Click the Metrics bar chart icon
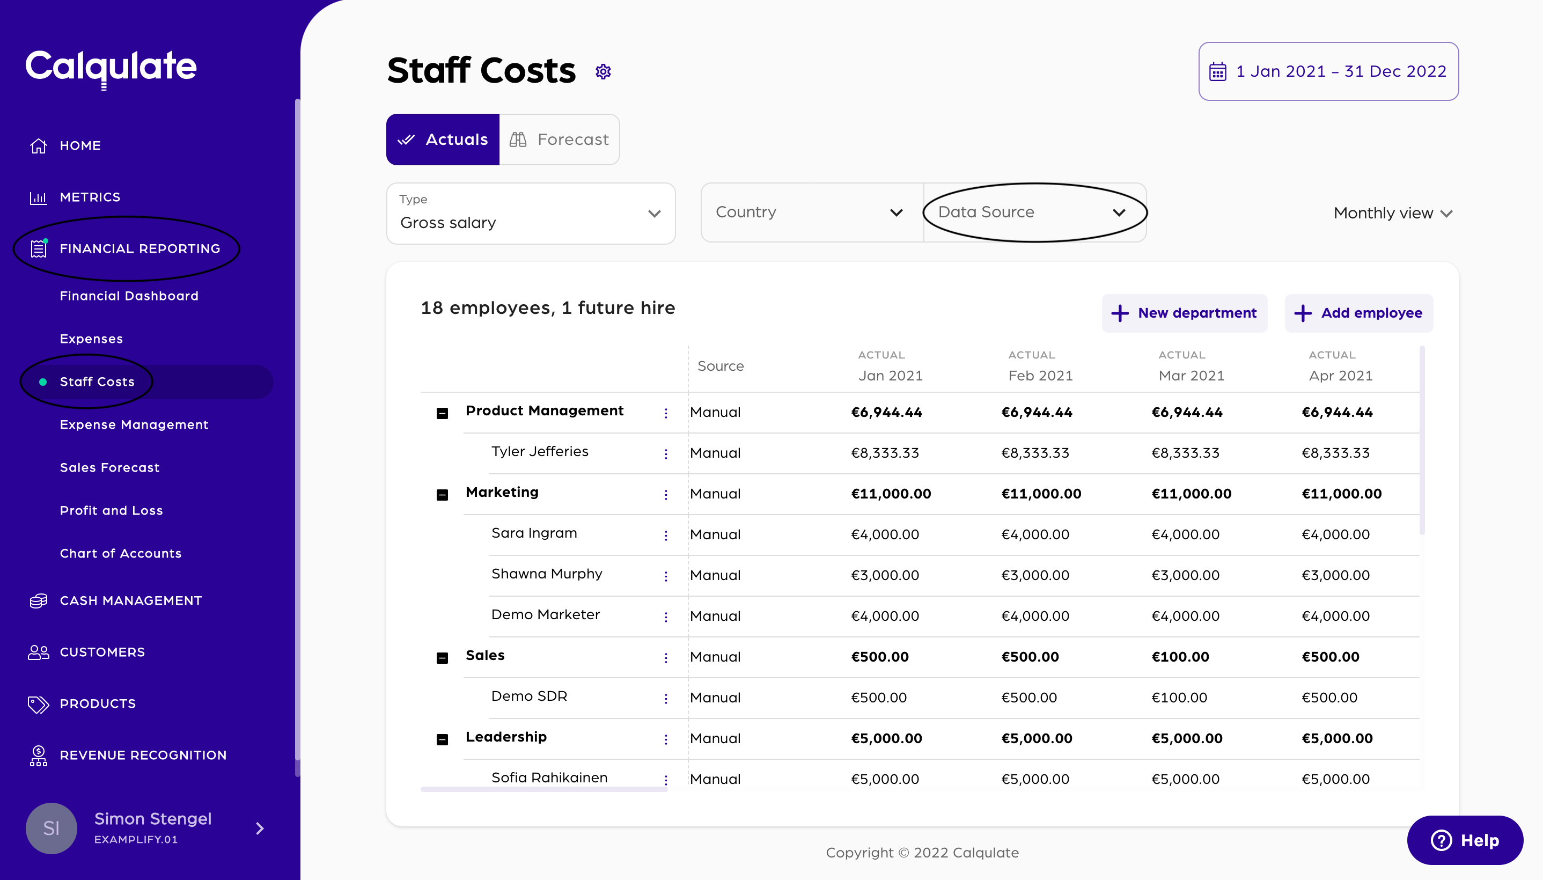 [39, 197]
